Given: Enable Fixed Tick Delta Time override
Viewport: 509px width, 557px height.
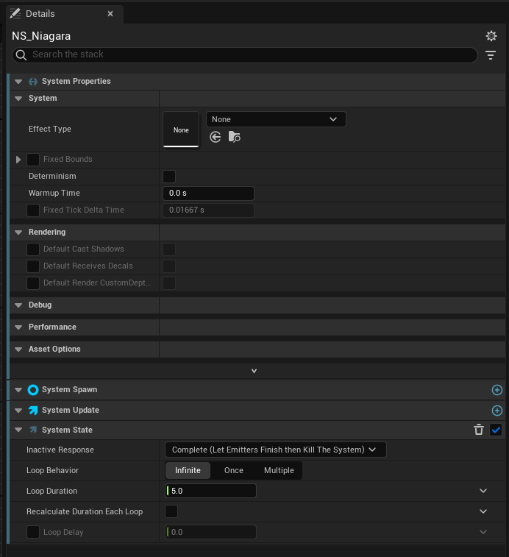Looking at the screenshot, I should [33, 210].
